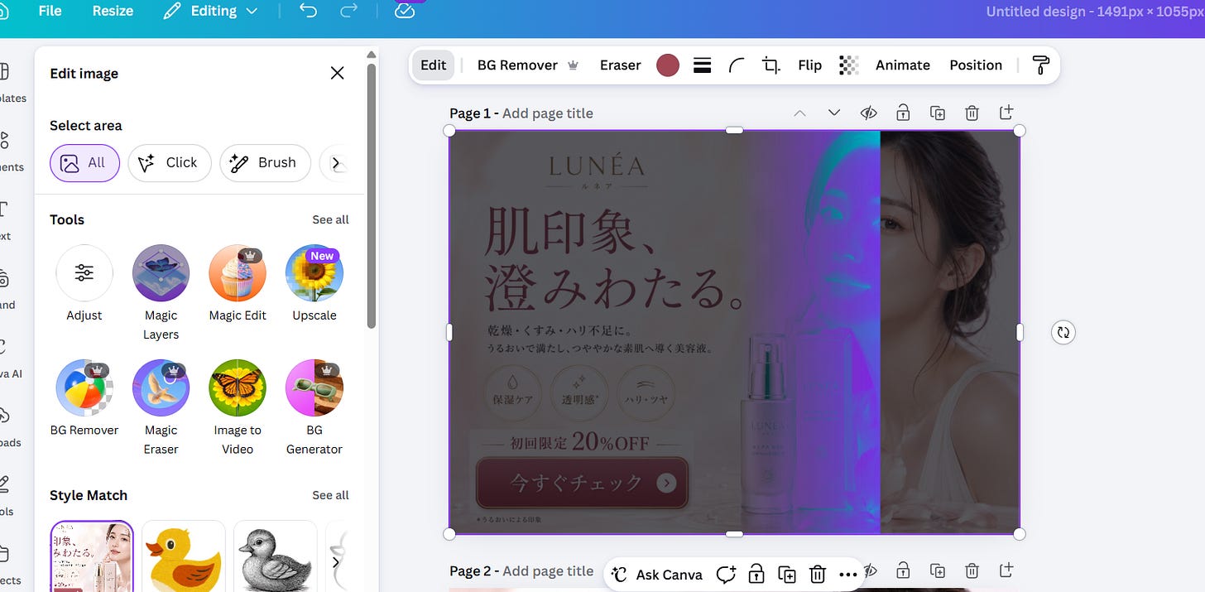The height and width of the screenshot is (592, 1205).
Task: Select the Brush area option
Action: [x=265, y=163]
